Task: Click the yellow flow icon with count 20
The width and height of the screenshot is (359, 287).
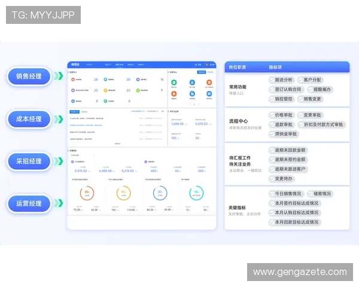Action: [x=105, y=90]
